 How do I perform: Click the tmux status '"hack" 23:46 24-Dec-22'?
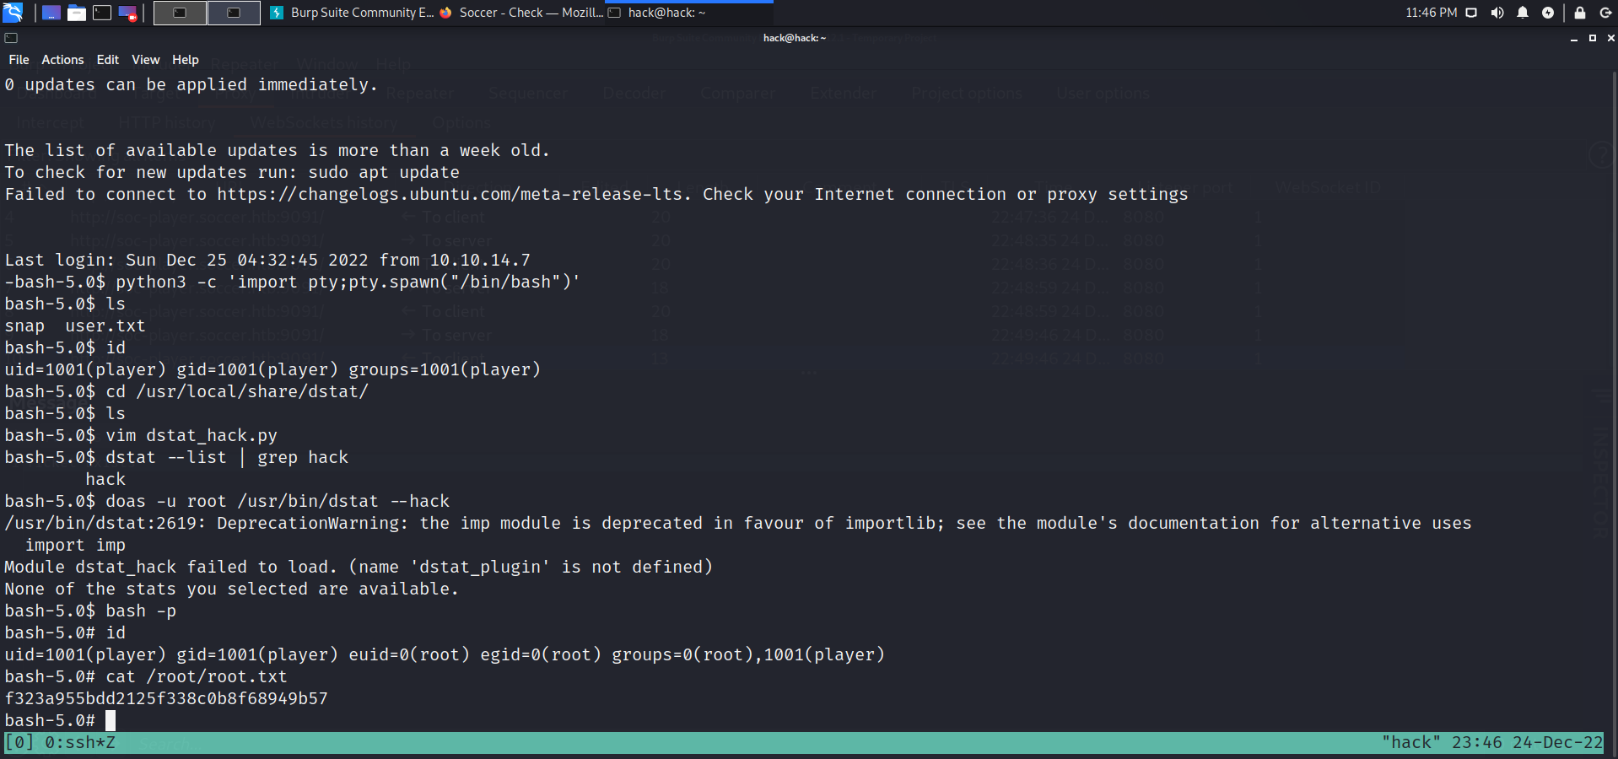(1492, 743)
